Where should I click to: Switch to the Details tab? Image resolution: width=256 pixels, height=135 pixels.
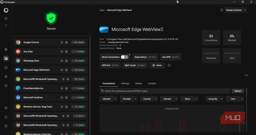pos(139,83)
